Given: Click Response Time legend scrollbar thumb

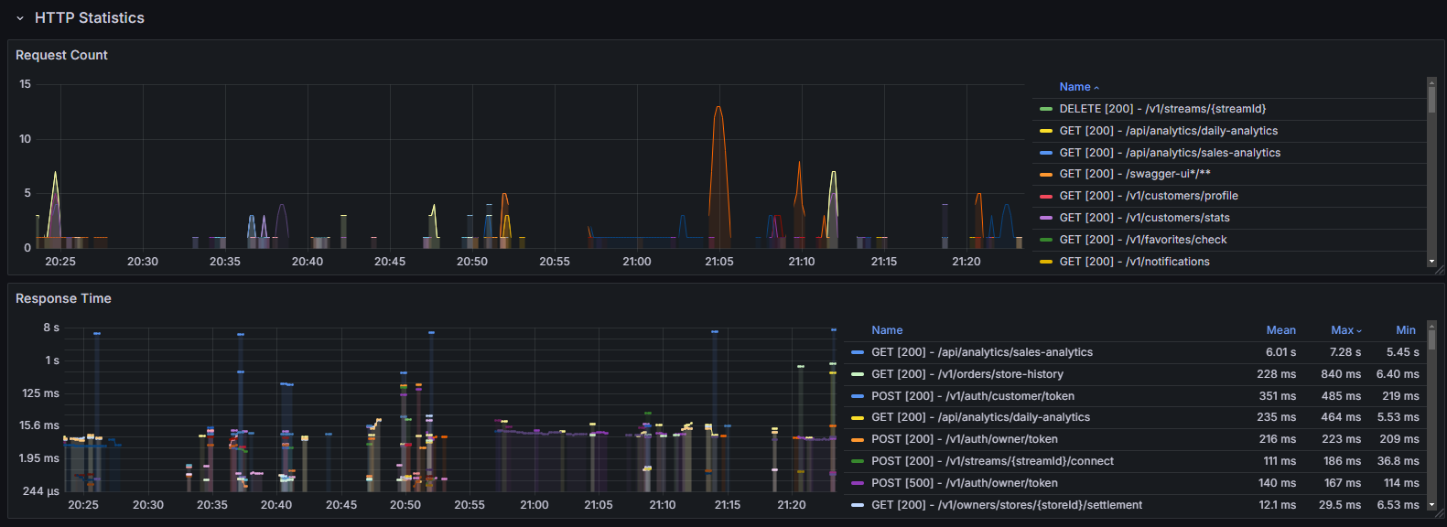Looking at the screenshot, I should coord(1432,340).
